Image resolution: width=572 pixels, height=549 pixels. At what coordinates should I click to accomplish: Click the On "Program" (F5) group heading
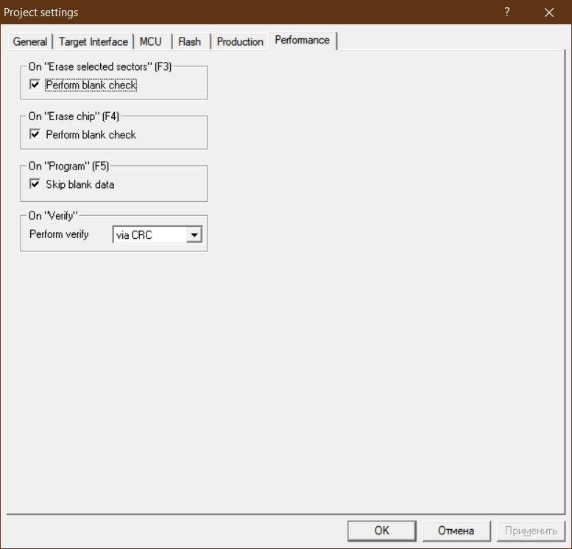pyautogui.click(x=68, y=166)
